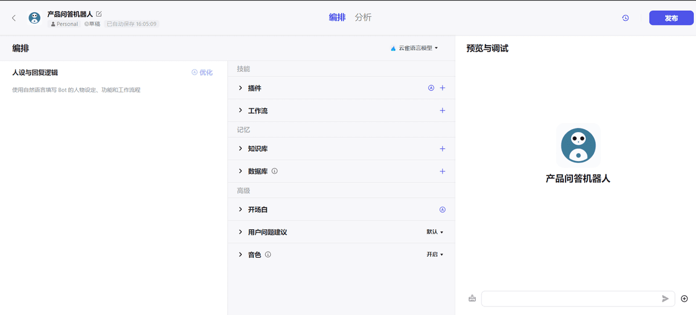Edit the bot name with pencil icon
The image size is (696, 315).
pyautogui.click(x=99, y=13)
